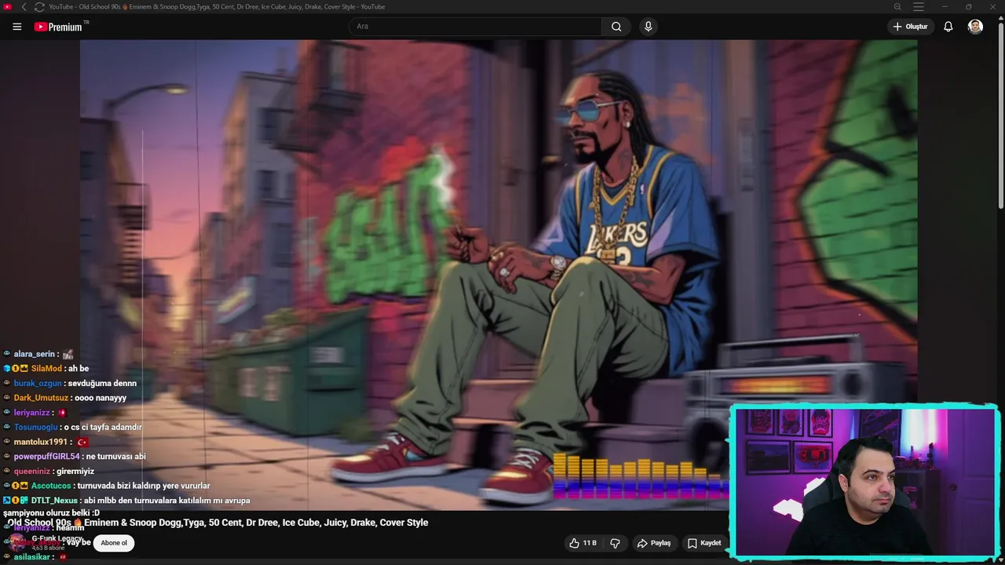Click chat username Dark_Umutsuz
Viewport: 1005px width, 565px height.
tap(41, 398)
